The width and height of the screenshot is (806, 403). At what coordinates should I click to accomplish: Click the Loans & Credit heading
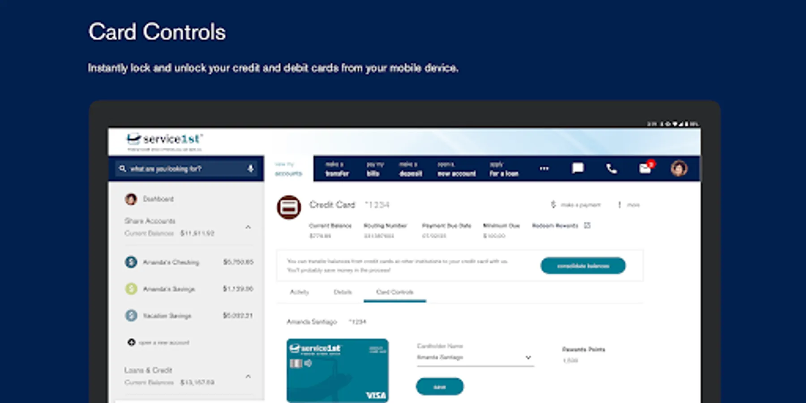tap(148, 370)
